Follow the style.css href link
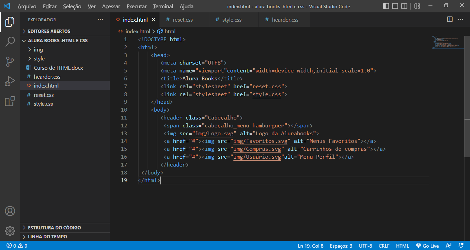 click(x=267, y=94)
